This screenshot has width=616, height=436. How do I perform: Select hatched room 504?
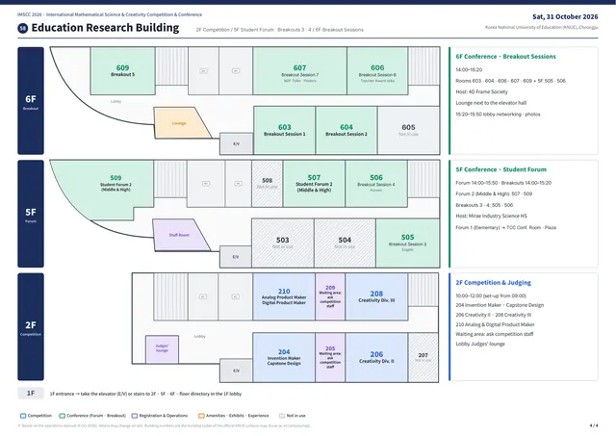pos(345,243)
